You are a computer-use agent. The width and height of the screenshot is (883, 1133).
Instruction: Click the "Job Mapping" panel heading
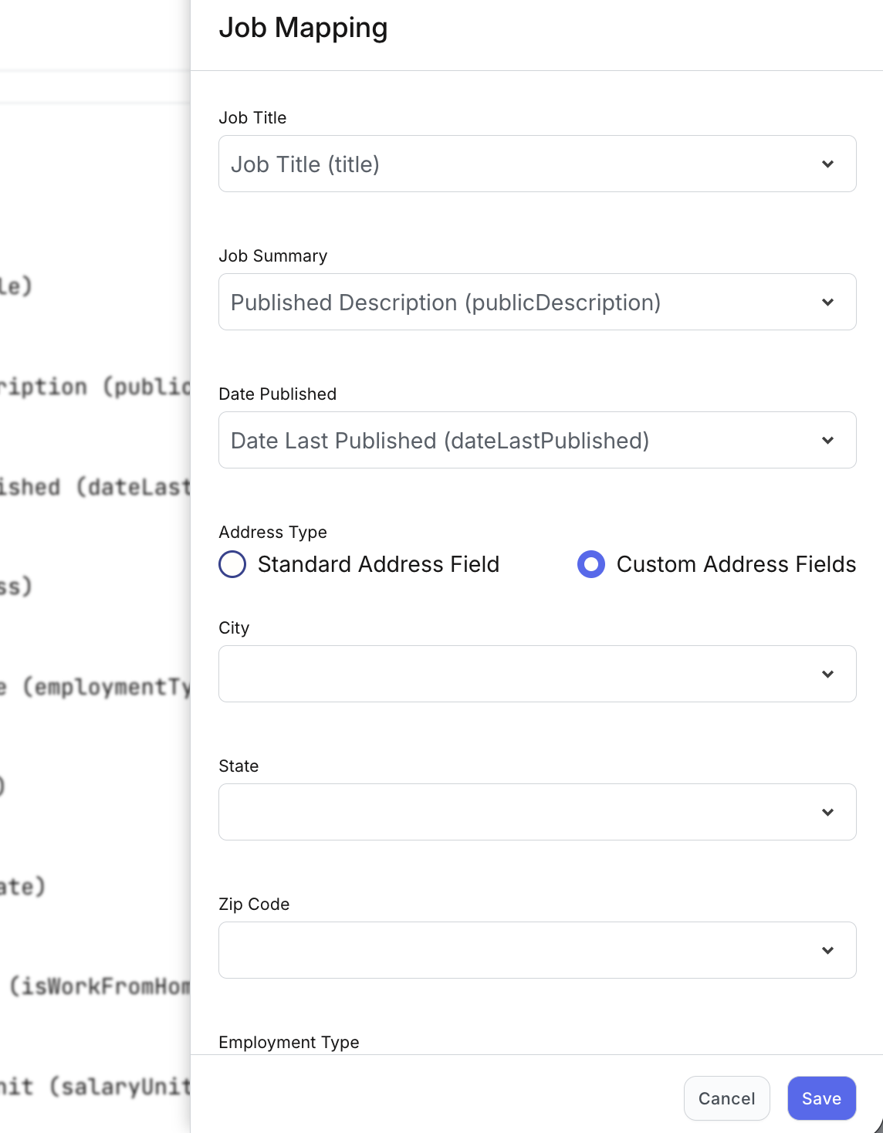point(303,28)
